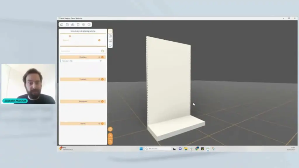The height and width of the screenshot is (168, 299).
Task: Click the search field in inventory panel
Action: click(x=83, y=51)
